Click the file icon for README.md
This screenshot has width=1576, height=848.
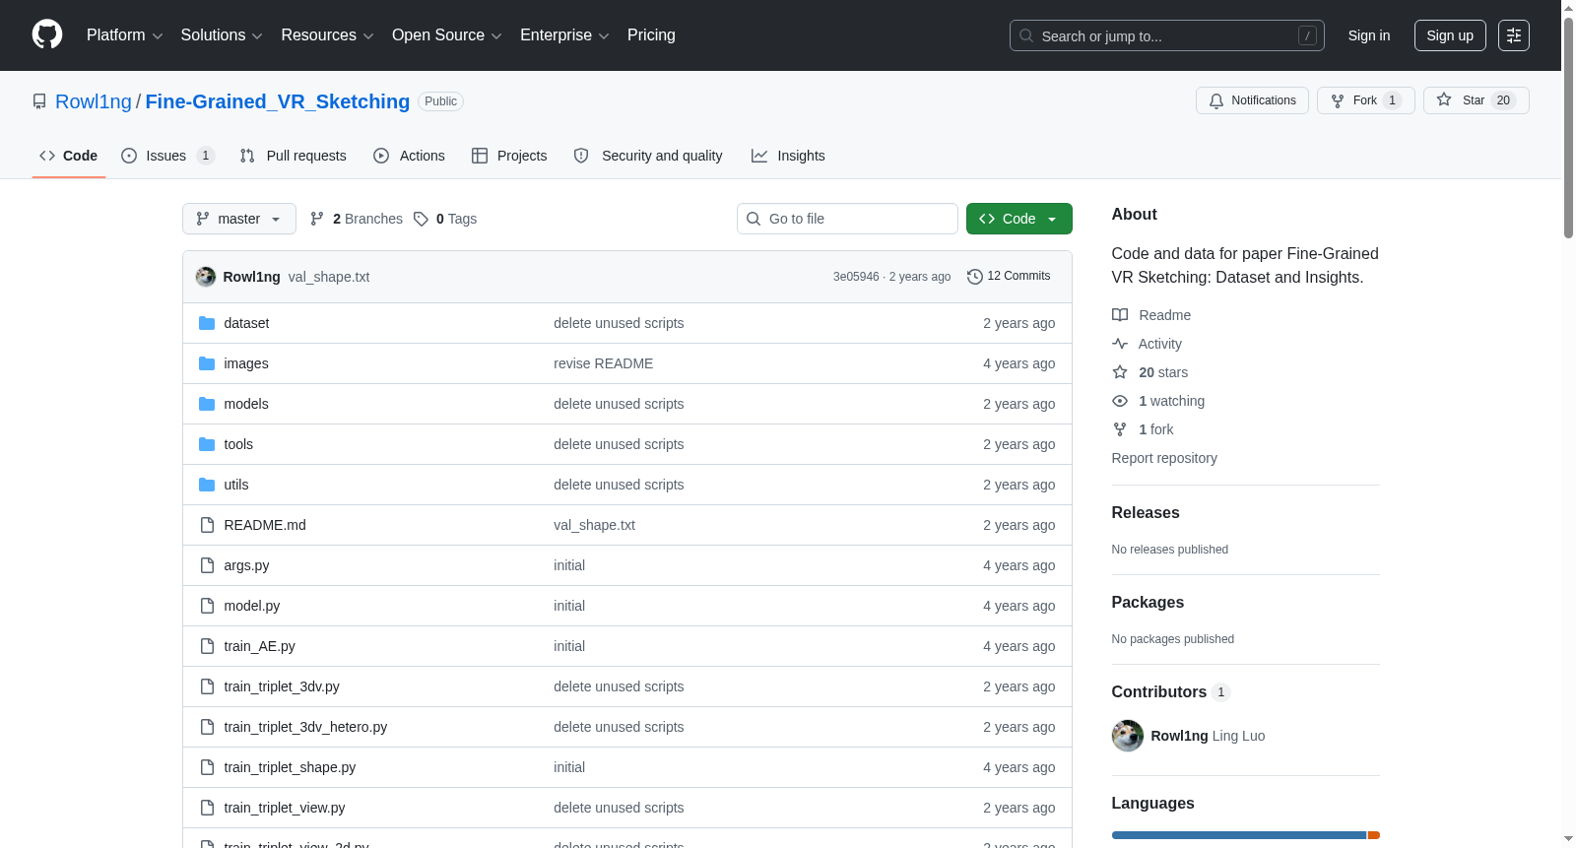207,525
